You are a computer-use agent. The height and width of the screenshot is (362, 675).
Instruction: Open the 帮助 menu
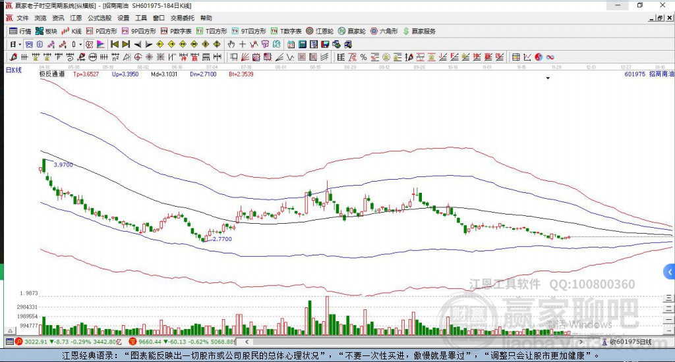click(x=206, y=18)
